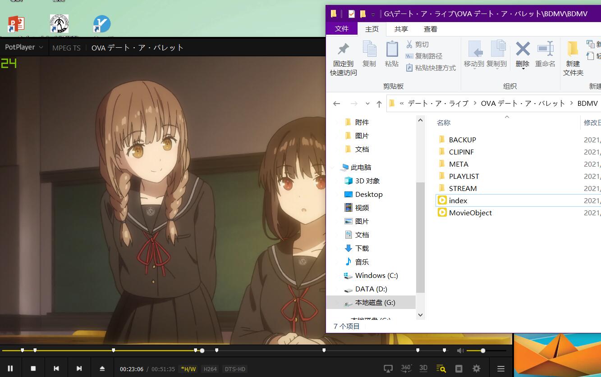Click the properties checkmark icon in title bar

point(352,14)
